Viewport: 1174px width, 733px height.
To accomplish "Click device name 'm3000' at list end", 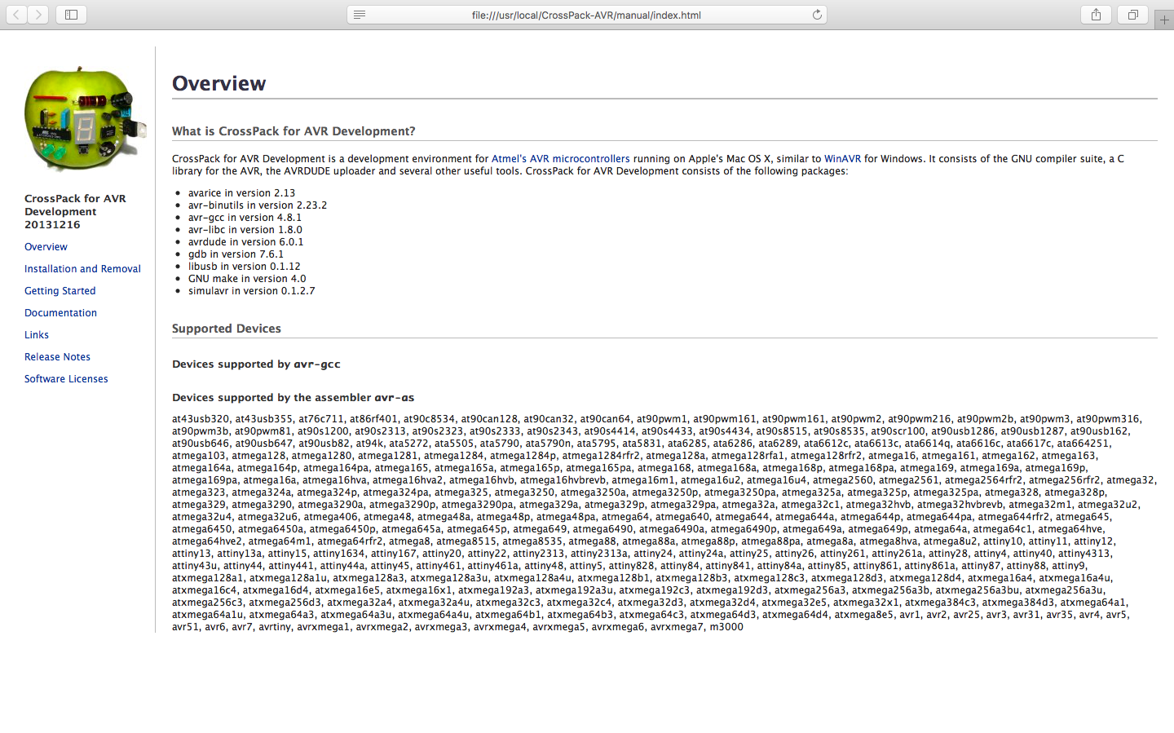I will click(x=726, y=627).
